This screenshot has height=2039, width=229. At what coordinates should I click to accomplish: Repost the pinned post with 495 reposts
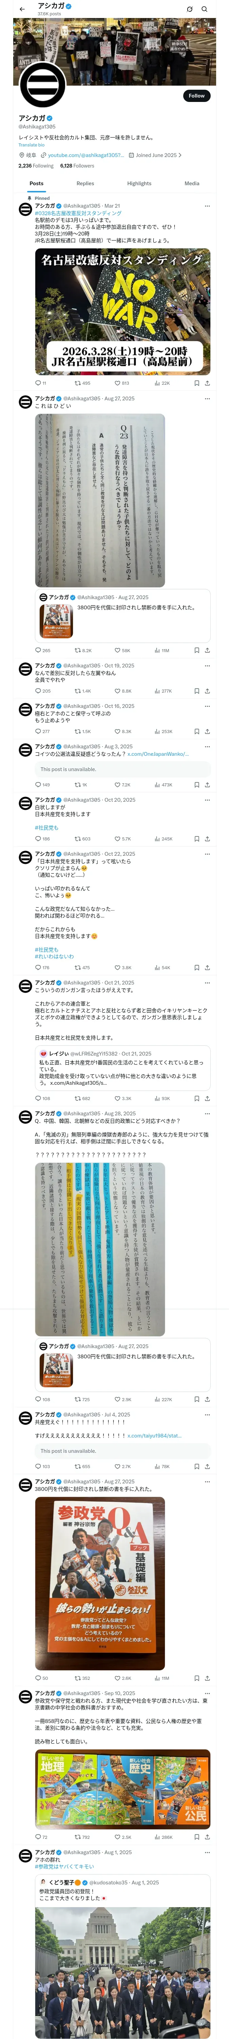click(x=82, y=382)
